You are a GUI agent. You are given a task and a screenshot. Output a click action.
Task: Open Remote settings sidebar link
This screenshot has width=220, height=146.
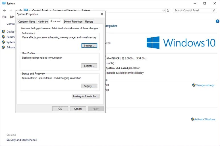coord(11,37)
